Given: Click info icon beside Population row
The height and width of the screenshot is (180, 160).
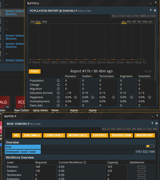Looking at the screenshot, I should pos(58,81).
